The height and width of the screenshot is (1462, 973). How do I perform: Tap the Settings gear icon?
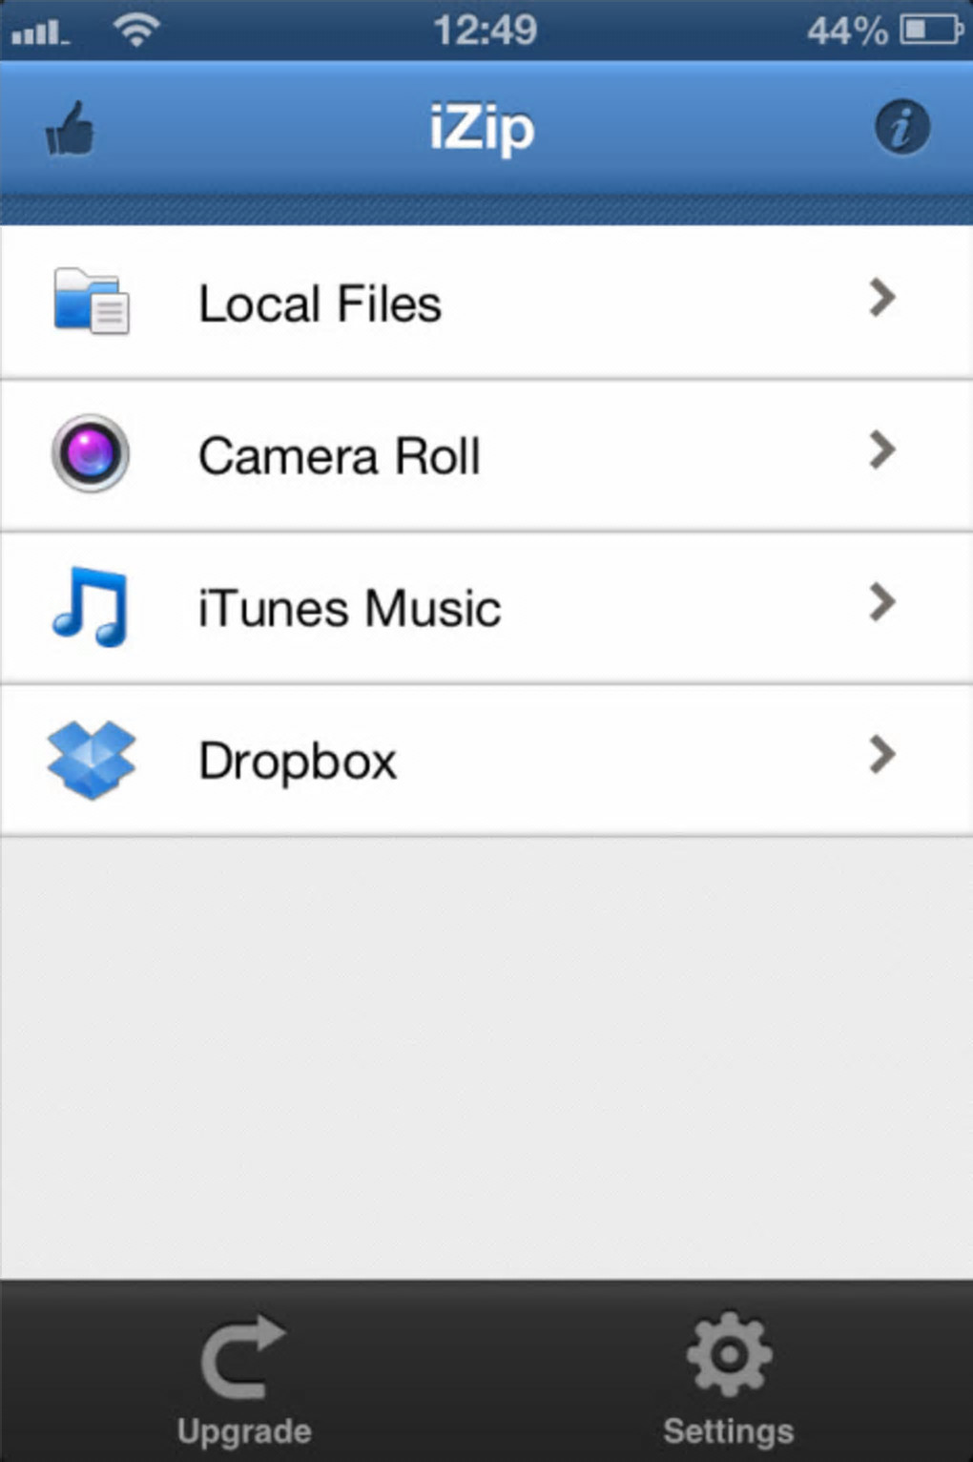(729, 1353)
